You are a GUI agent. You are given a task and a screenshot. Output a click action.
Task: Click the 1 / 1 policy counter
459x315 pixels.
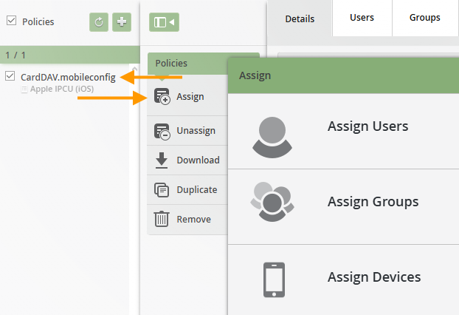(x=15, y=55)
